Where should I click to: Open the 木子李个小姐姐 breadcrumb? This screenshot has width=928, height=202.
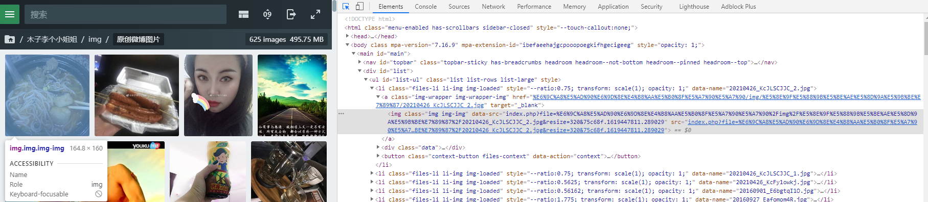pos(52,39)
